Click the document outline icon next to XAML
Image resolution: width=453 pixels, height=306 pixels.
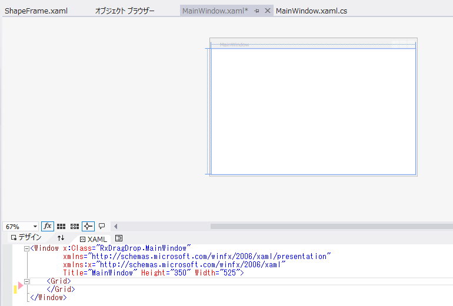click(x=119, y=238)
